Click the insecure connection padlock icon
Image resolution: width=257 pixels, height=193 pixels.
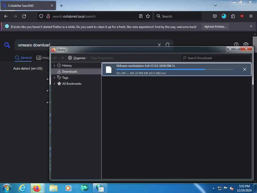[48, 16]
